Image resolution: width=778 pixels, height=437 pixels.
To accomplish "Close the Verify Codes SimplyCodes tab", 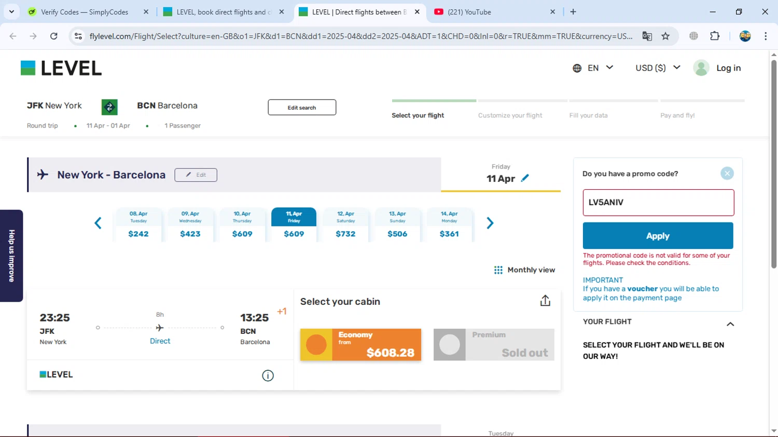I will pyautogui.click(x=146, y=11).
